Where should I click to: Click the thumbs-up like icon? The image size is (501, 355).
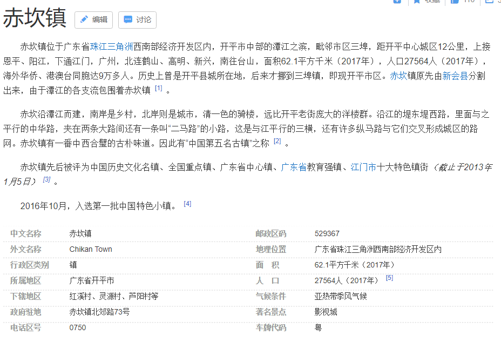(x=454, y=2)
